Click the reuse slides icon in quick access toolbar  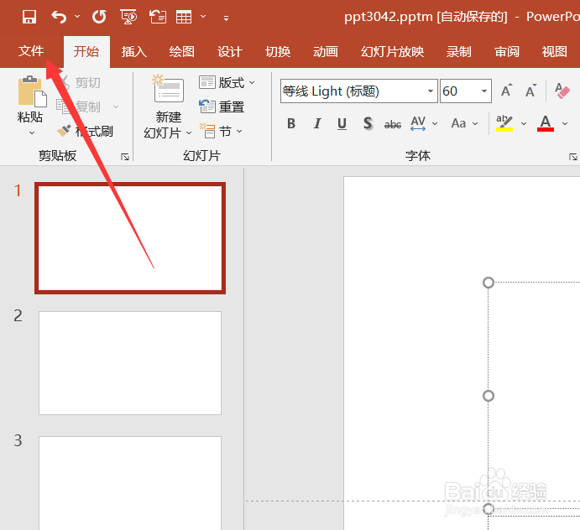(x=158, y=17)
